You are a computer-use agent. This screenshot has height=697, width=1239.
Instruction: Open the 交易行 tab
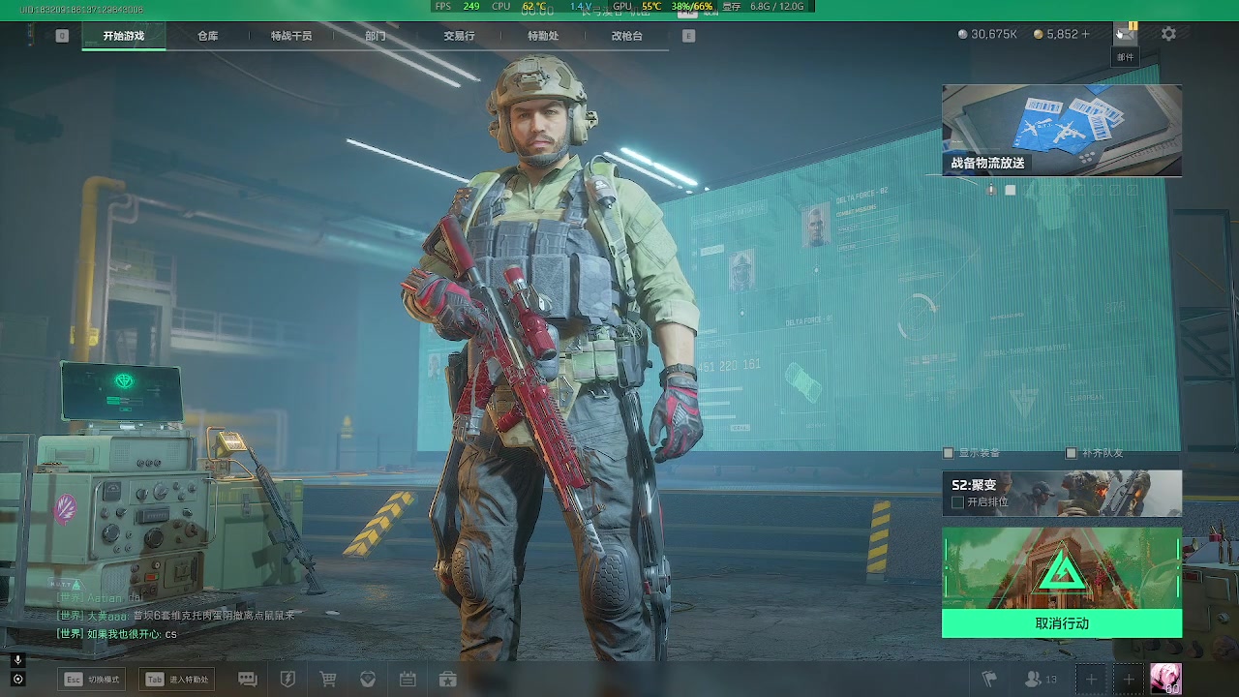[459, 36]
